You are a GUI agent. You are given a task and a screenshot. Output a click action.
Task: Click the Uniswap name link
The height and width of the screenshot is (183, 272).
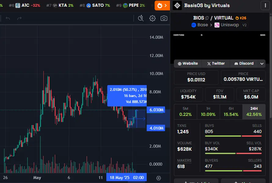click(230, 25)
